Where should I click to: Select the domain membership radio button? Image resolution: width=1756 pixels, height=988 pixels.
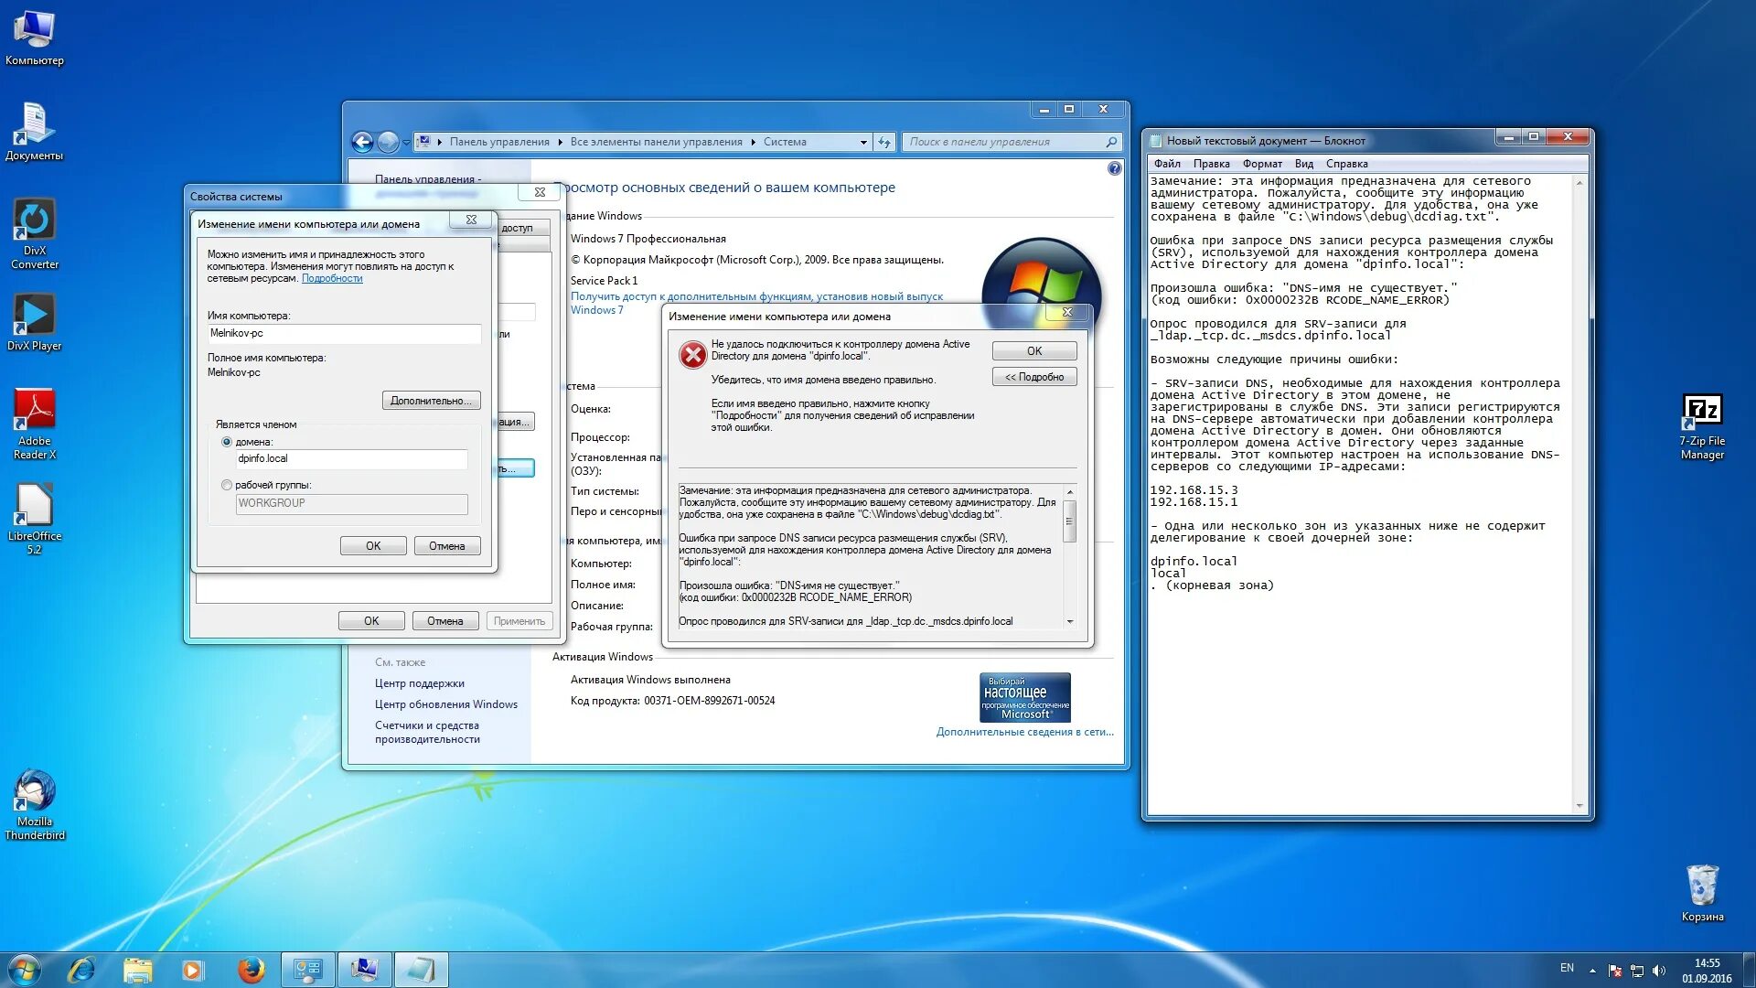click(x=227, y=442)
